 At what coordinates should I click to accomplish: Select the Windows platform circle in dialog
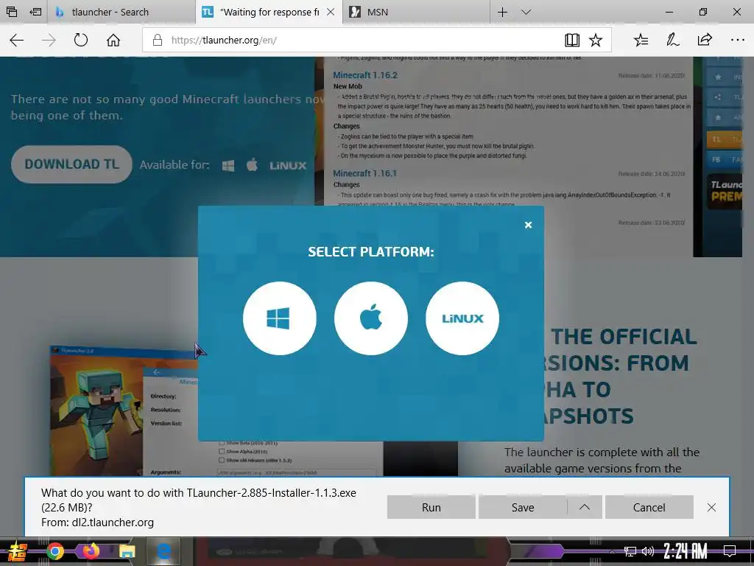[279, 318]
